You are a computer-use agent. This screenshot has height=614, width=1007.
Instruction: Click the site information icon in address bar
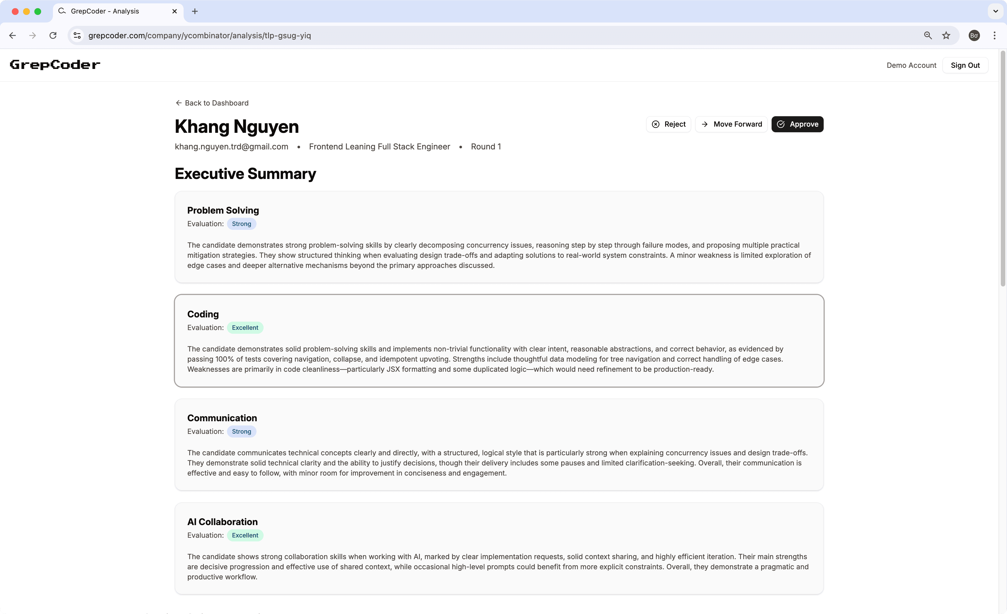77,35
